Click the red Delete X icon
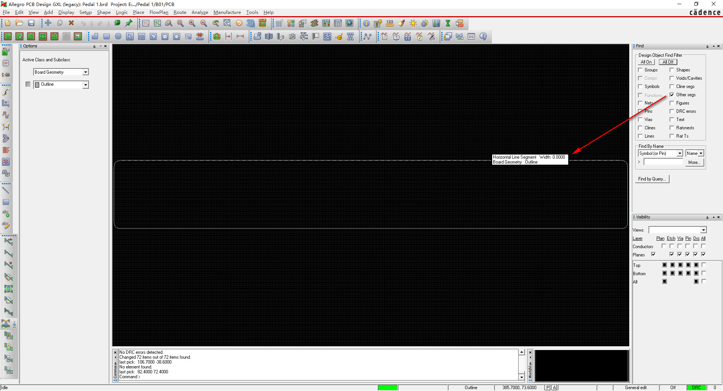Image resolution: width=723 pixels, height=391 pixels. point(71,23)
